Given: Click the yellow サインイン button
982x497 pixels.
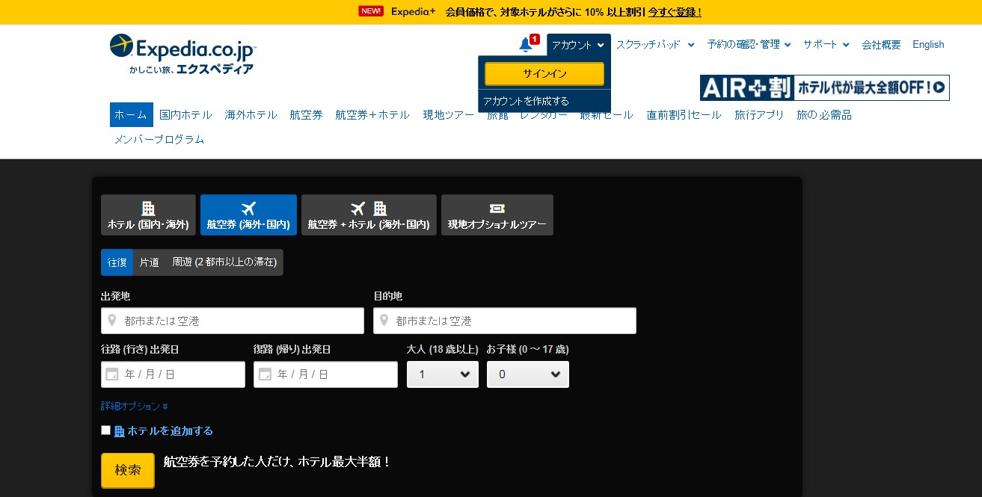Looking at the screenshot, I should (x=544, y=74).
